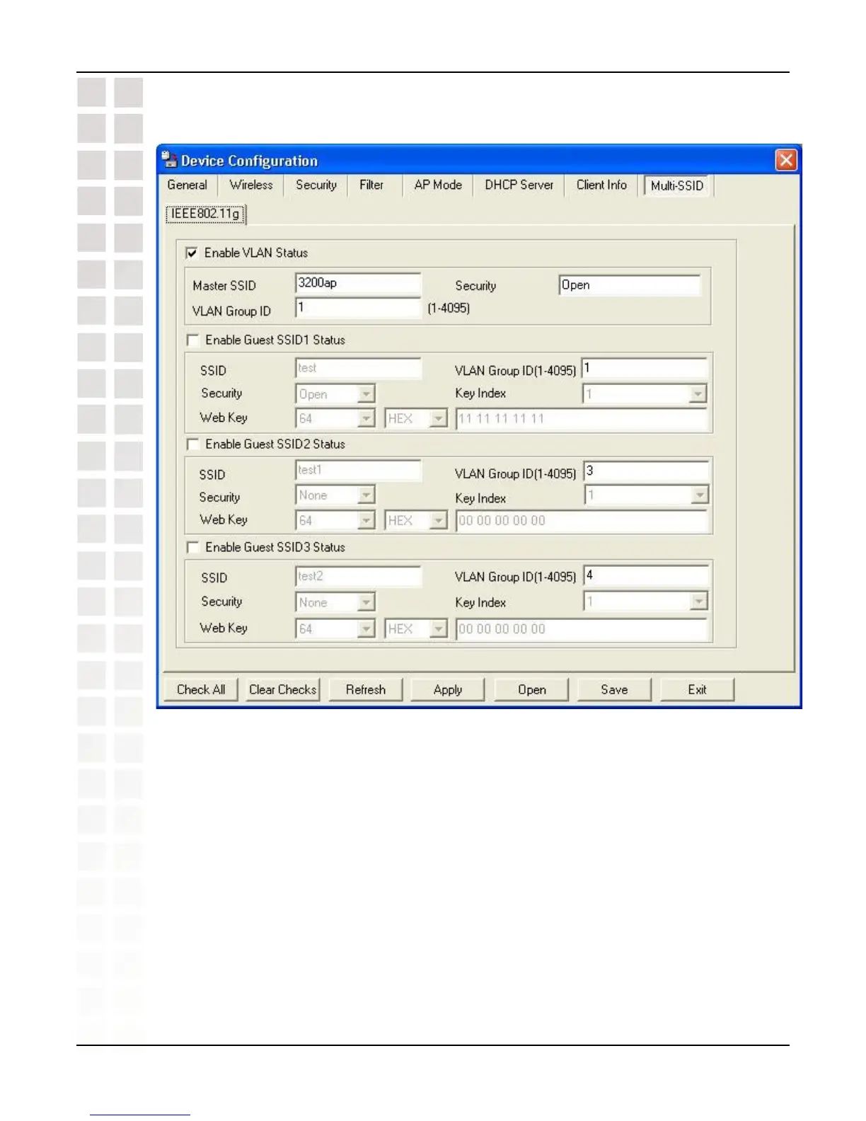Enable Guest SSID1 Status checkbox
Screen dimensions: 866x1121
pyautogui.click(x=192, y=340)
